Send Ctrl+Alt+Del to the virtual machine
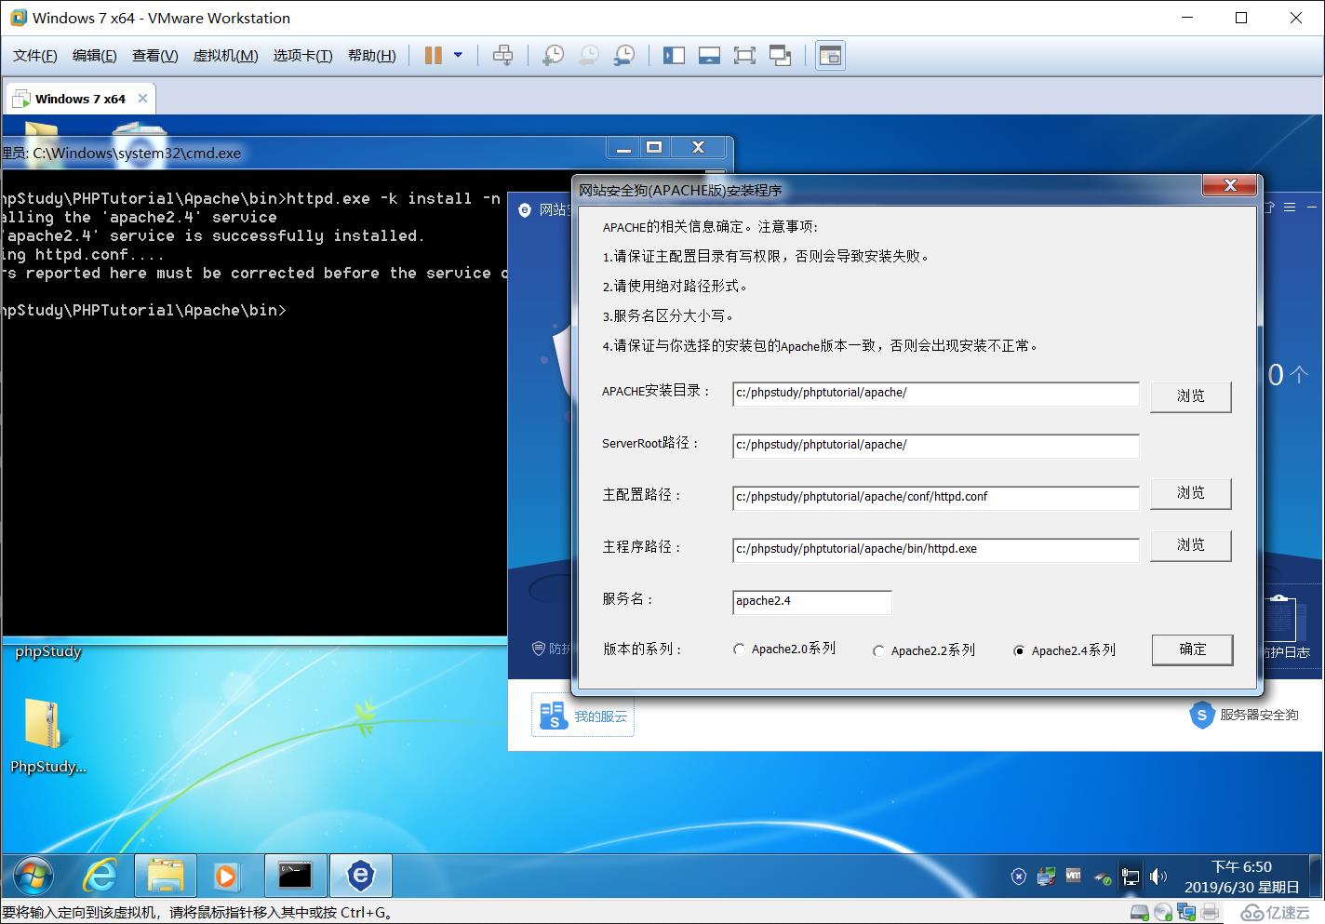 pyautogui.click(x=502, y=56)
